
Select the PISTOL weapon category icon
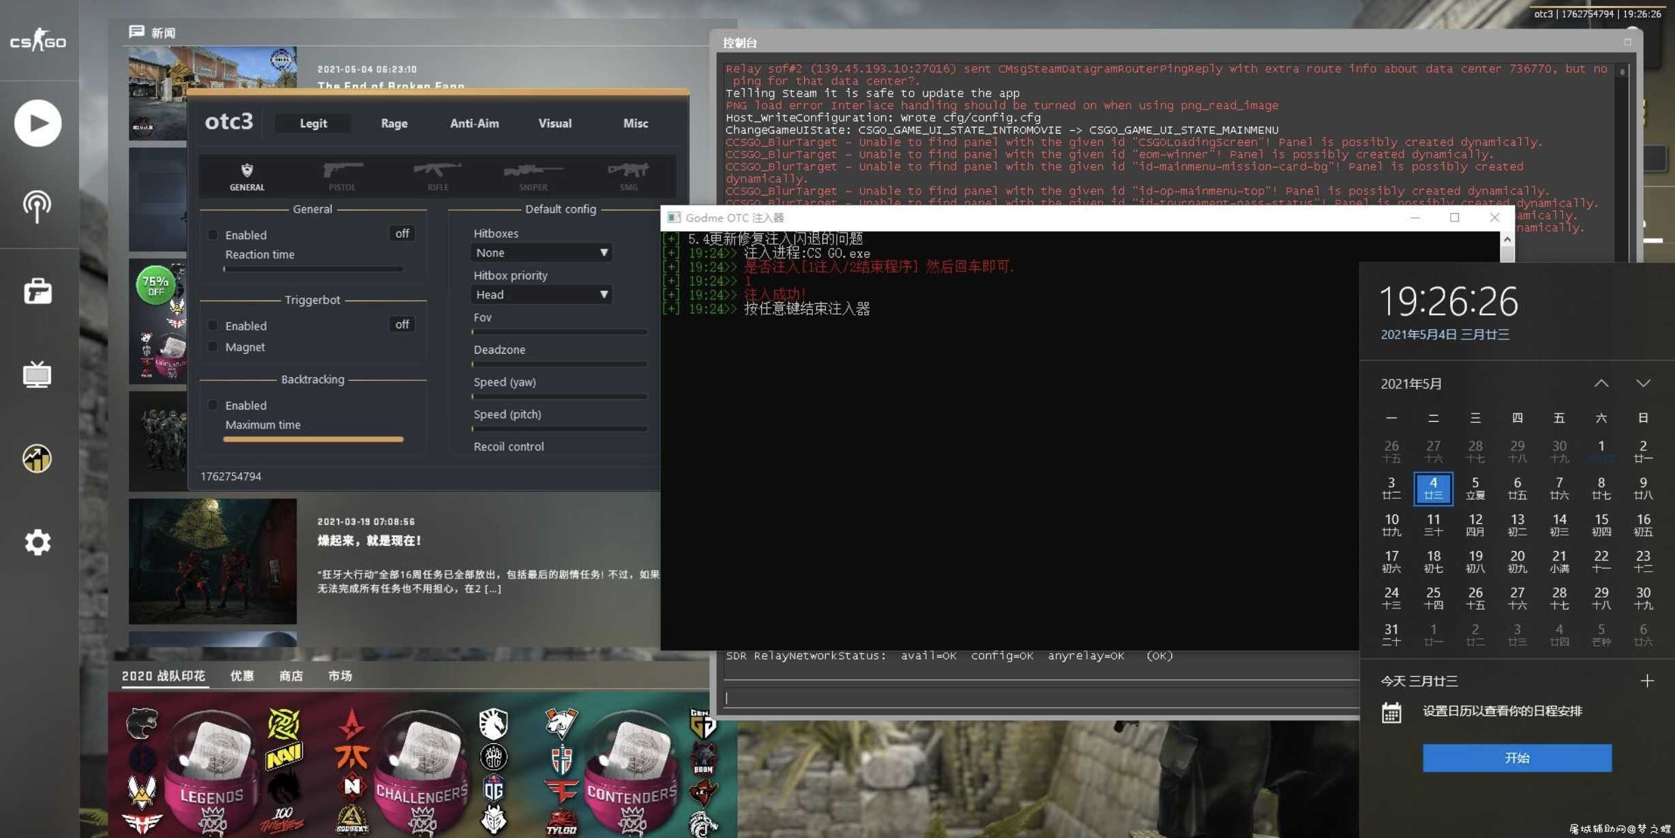pyautogui.click(x=342, y=176)
